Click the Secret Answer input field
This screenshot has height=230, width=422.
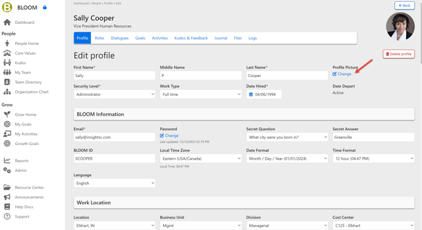(374, 137)
